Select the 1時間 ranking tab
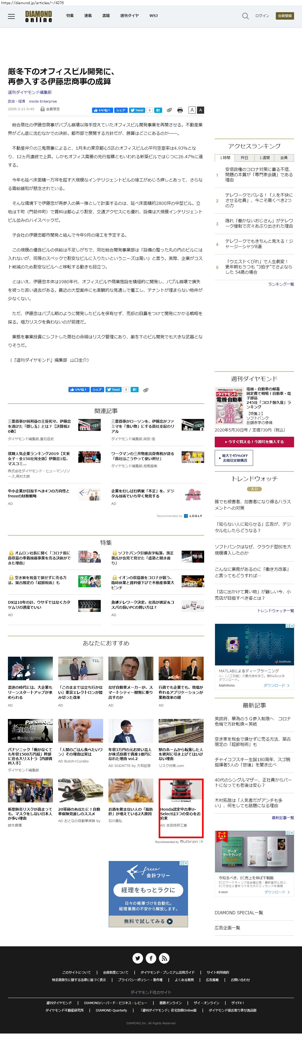The height and width of the screenshot is (1042, 302). click(x=225, y=158)
